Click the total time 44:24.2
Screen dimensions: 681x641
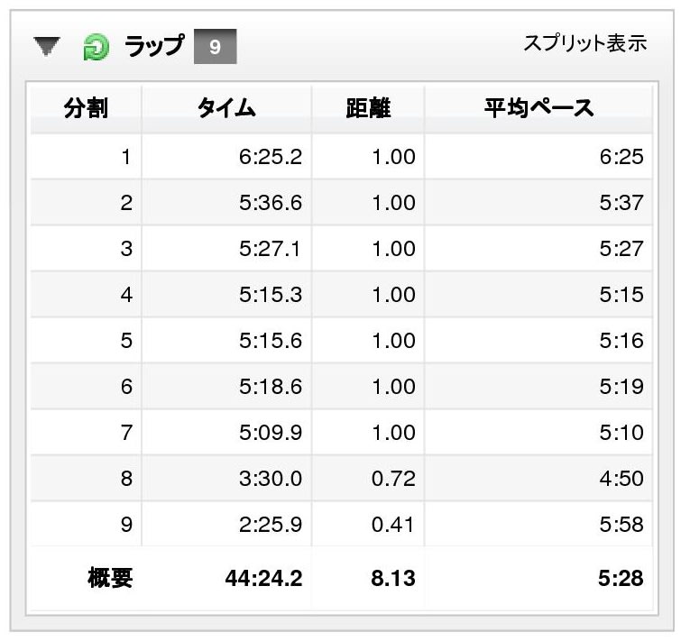click(263, 578)
